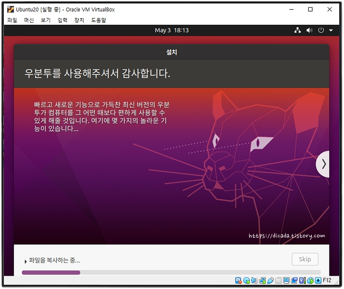
Task: Open the 도움말 menu
Action: [99, 20]
